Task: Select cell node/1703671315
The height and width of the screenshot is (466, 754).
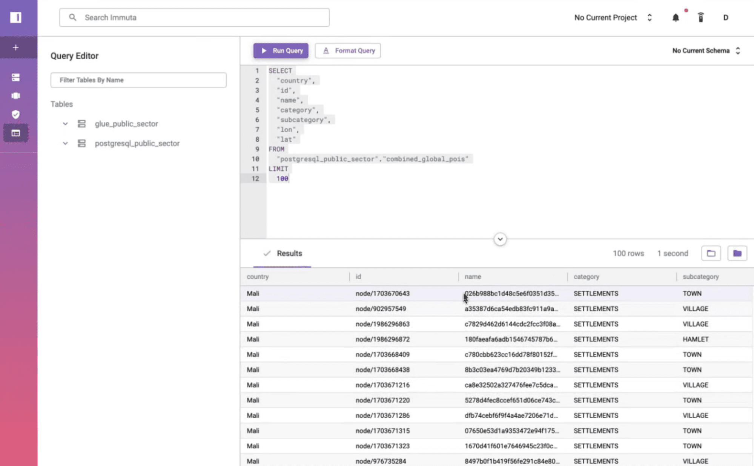Action: [x=382, y=431]
